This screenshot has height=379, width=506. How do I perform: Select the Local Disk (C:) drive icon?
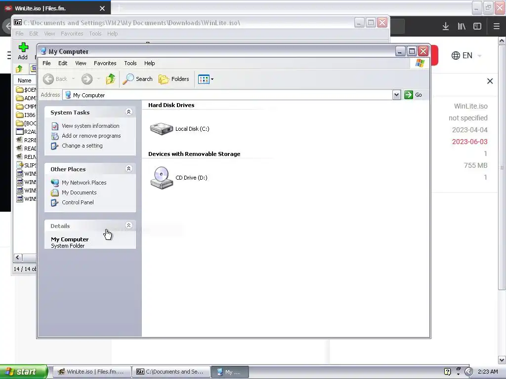pos(162,129)
